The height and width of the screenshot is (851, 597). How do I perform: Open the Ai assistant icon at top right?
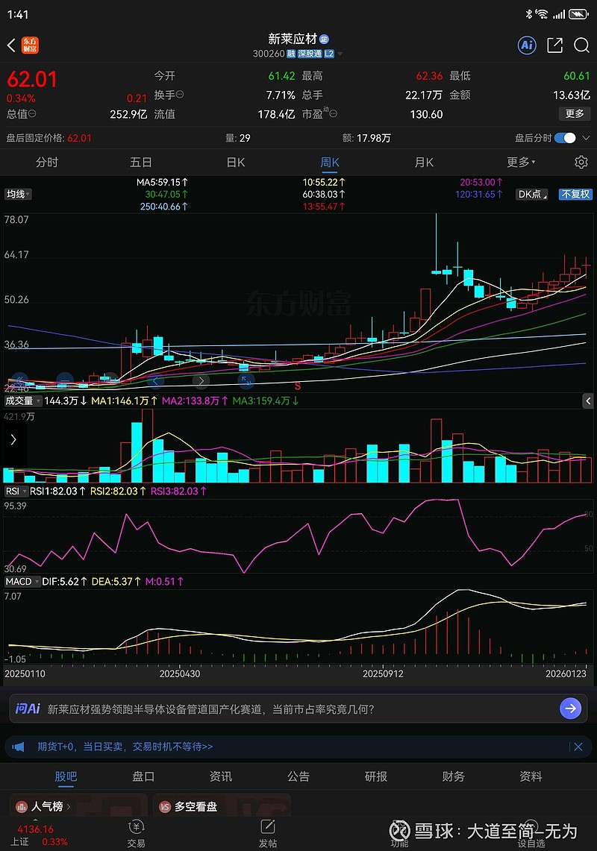(527, 45)
